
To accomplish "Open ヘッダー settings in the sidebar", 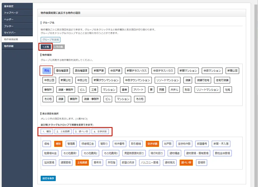I will tap(9, 19).
